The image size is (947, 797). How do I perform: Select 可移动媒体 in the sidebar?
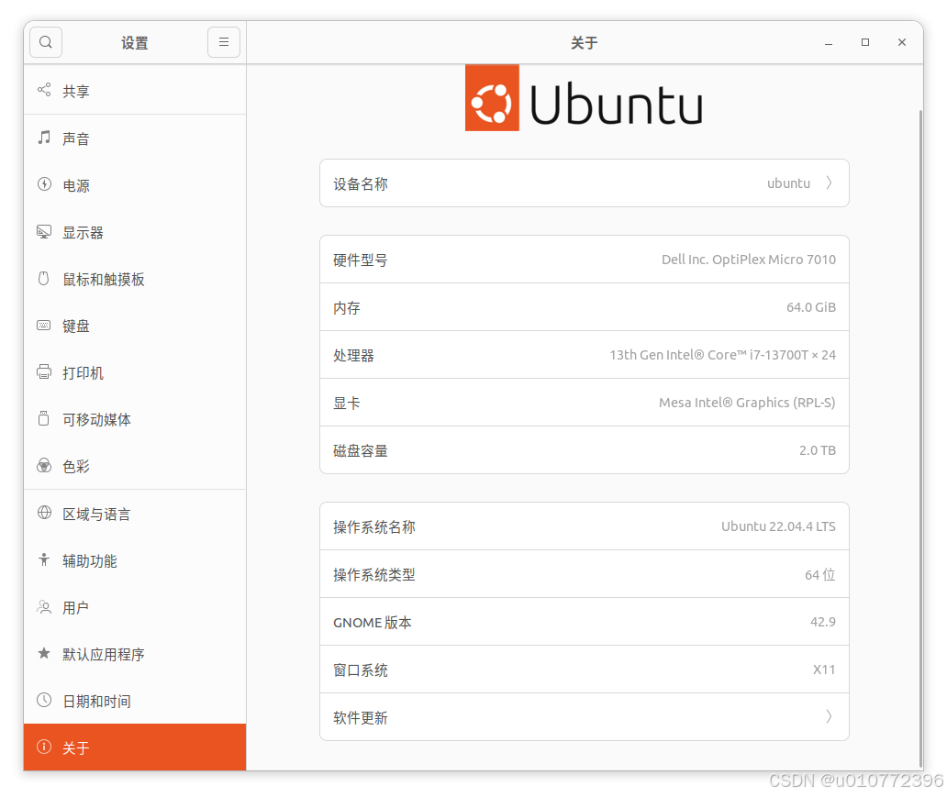[x=135, y=420]
